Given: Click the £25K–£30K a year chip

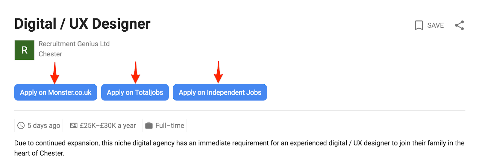Looking at the screenshot, I should tap(103, 126).
